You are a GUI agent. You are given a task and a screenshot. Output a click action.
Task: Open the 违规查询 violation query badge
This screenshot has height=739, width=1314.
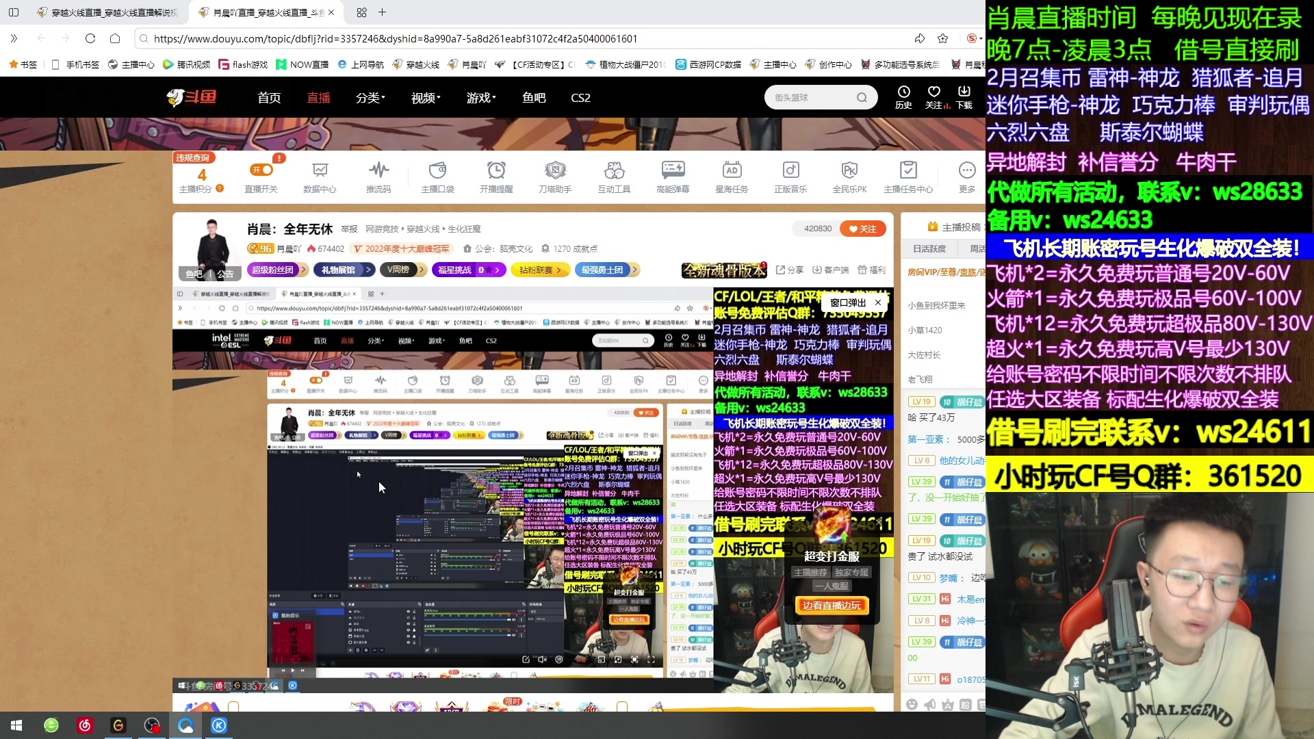tap(194, 157)
